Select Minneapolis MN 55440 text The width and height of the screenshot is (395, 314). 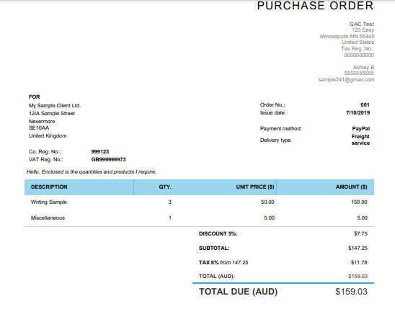[347, 36]
